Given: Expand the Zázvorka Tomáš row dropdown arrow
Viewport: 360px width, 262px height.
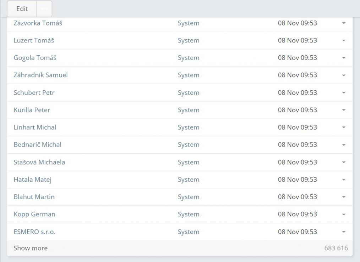Looking at the screenshot, I should (x=344, y=23).
